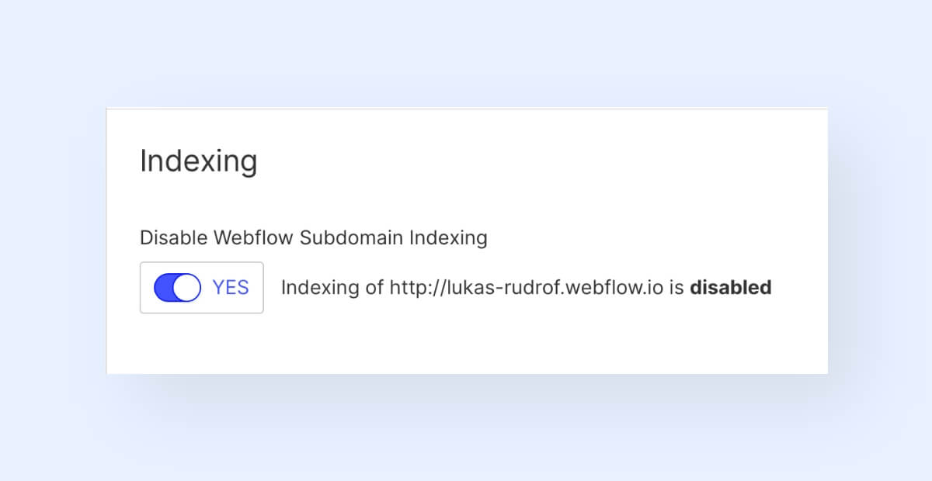Click the bold word disabled
Viewport: 932px width, 481px height.
click(731, 288)
